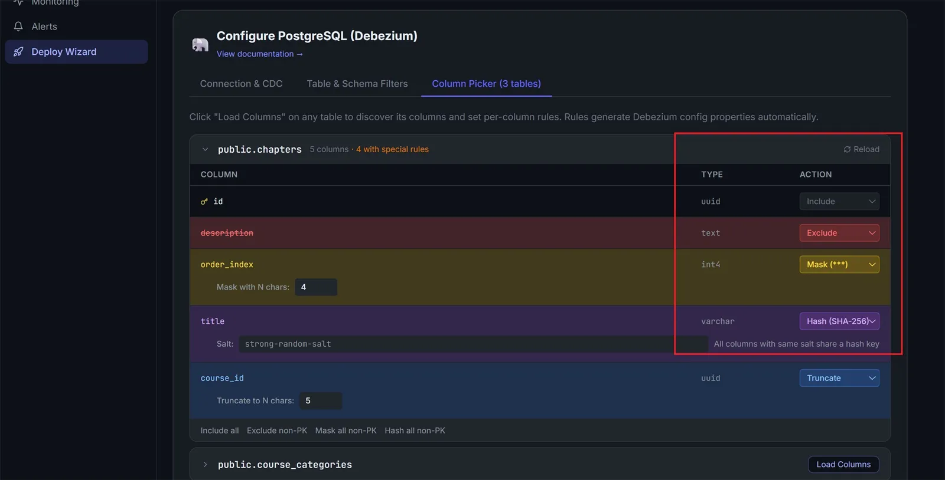Open the Truncate dropdown for course_id
The image size is (945, 480).
click(839, 378)
